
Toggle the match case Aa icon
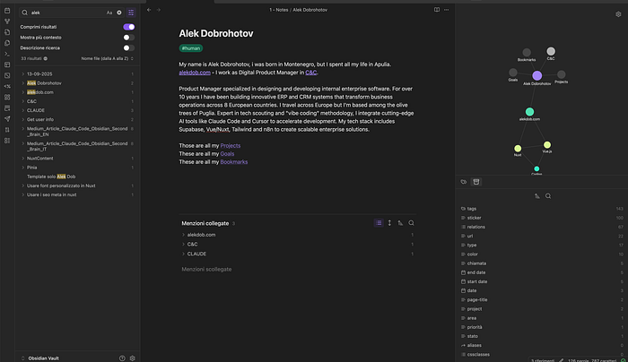(x=109, y=13)
